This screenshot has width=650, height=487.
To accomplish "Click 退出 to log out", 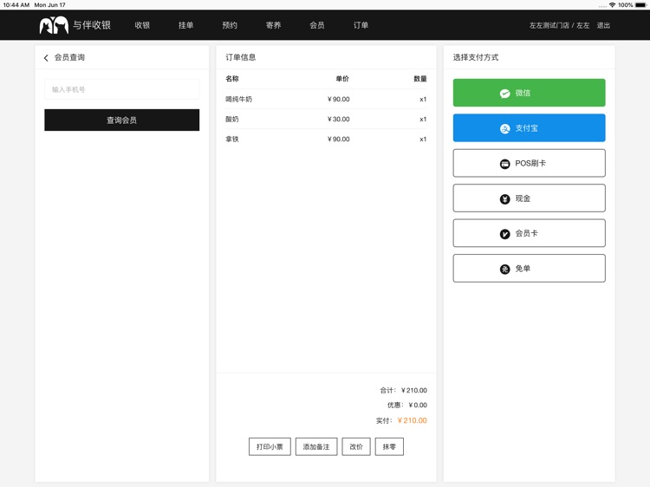I will (603, 25).
